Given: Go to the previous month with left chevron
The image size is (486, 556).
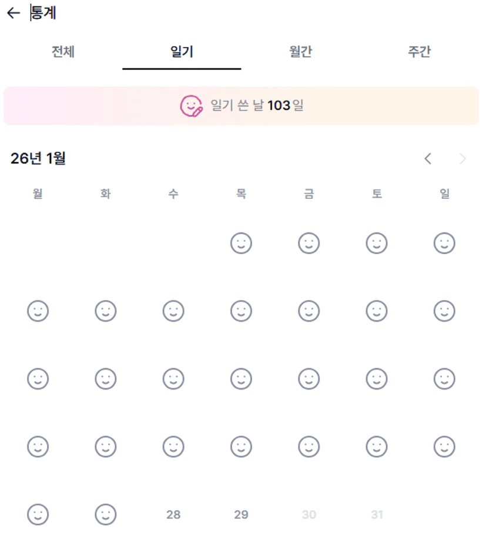Looking at the screenshot, I should point(428,158).
